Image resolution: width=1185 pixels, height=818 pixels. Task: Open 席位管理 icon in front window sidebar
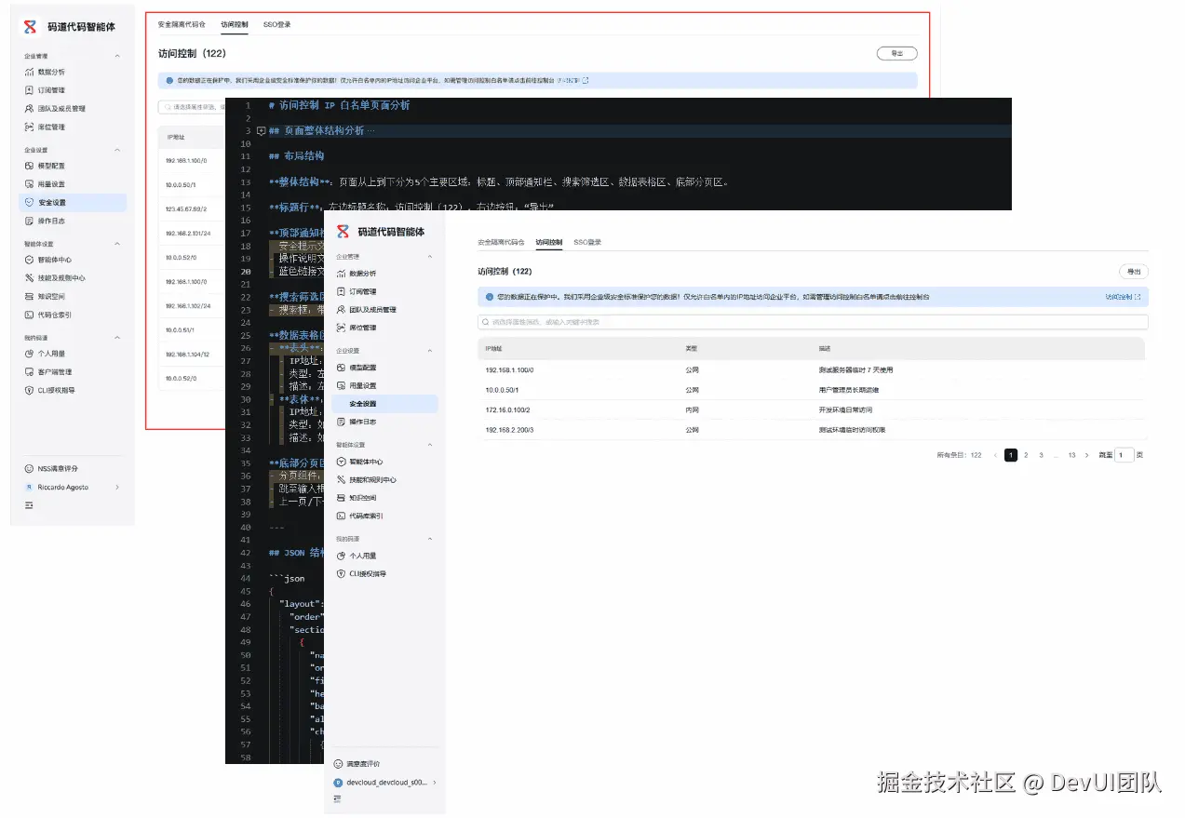coord(341,328)
